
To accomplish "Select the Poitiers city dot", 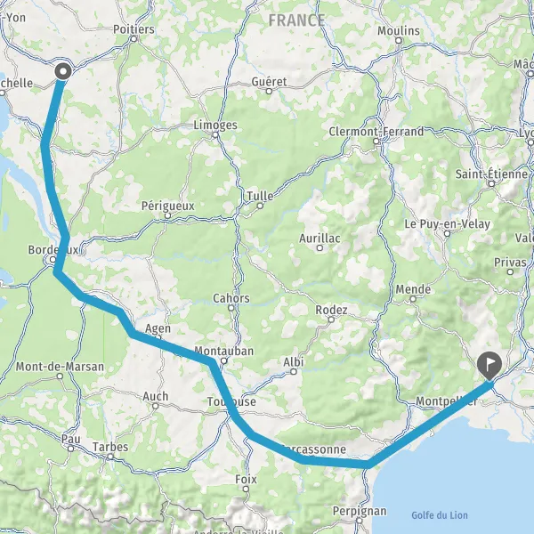I will pos(133,39).
